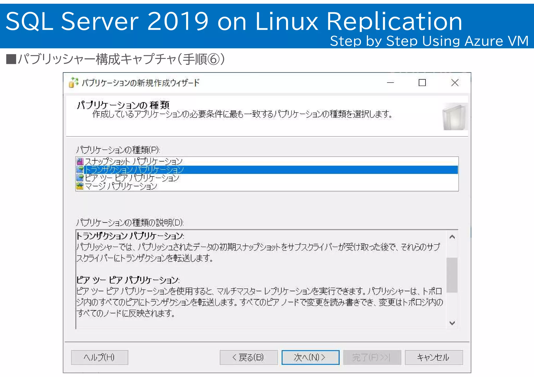Close the publication wizard window
The height and width of the screenshot is (377, 534).
click(455, 83)
